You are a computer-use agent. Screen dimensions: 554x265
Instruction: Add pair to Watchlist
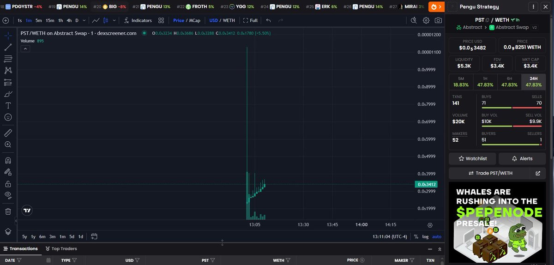472,158
